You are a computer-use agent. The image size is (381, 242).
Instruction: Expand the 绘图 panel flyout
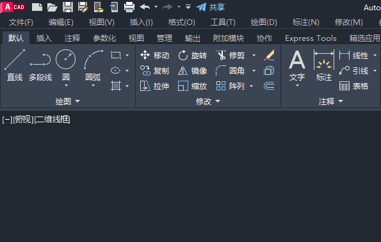(68, 101)
